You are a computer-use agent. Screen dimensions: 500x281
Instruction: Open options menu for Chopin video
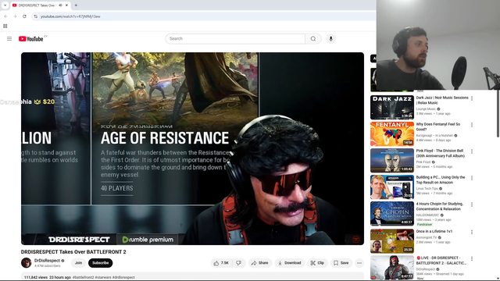coord(472,205)
